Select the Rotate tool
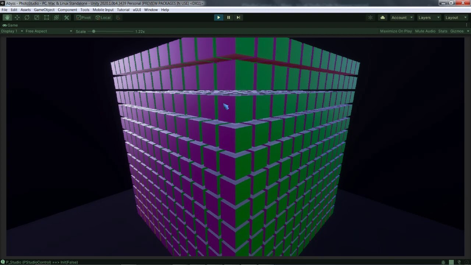The width and height of the screenshot is (471, 265). [26, 17]
